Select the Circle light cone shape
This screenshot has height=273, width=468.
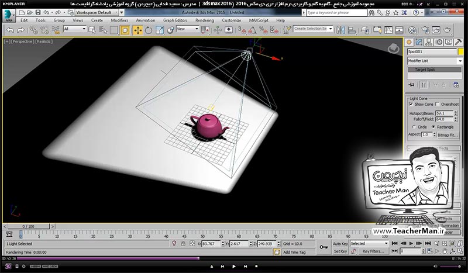point(414,127)
